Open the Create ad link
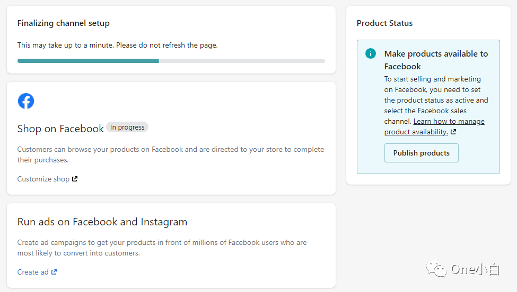The width and height of the screenshot is (517, 292). pos(33,272)
